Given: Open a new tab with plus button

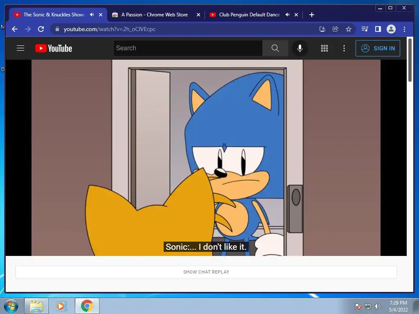Looking at the screenshot, I should [x=311, y=15].
